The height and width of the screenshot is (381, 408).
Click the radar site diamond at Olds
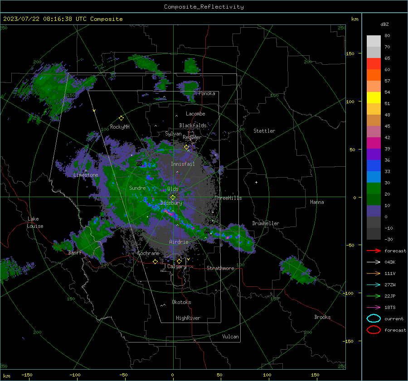point(173,198)
